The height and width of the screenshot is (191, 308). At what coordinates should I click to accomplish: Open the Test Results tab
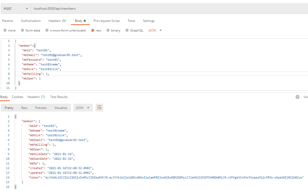59,97
